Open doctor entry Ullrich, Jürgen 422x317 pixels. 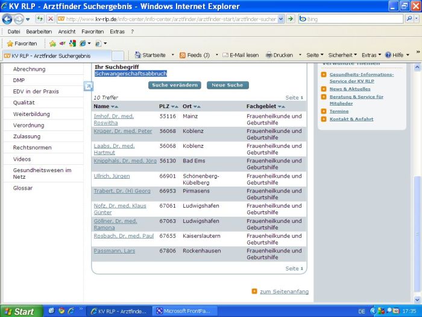point(112,176)
